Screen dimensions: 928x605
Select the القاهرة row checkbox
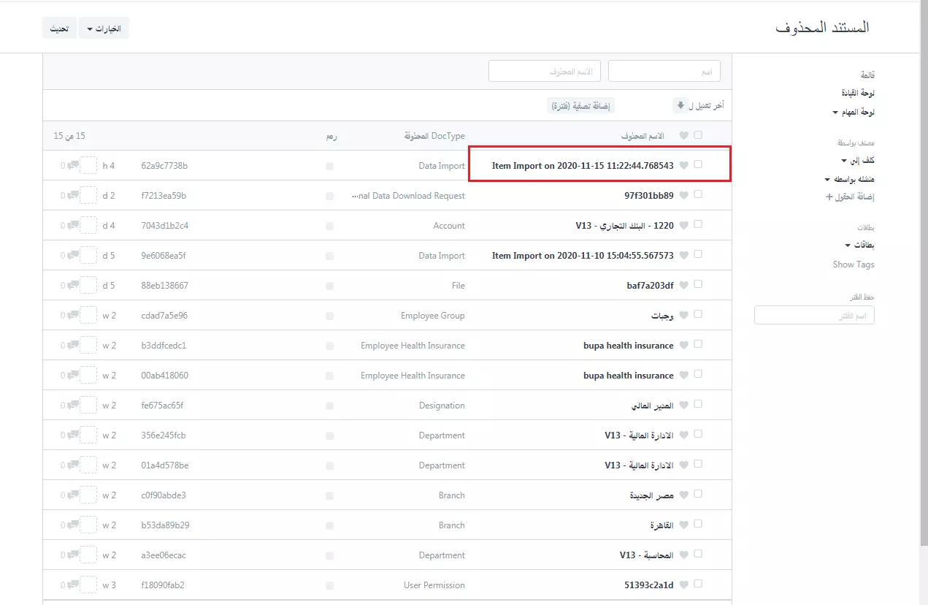coord(698,525)
